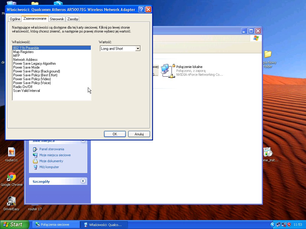
Task: Choose the Radio On/Off property
Action: click(x=52, y=87)
